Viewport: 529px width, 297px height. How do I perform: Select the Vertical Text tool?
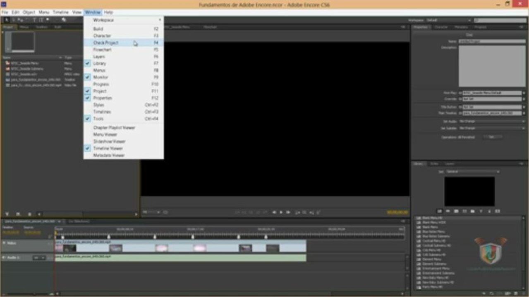click(41, 19)
